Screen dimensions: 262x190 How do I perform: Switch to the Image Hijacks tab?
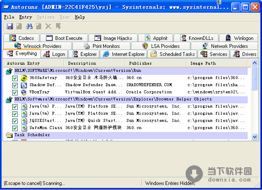click(x=113, y=38)
